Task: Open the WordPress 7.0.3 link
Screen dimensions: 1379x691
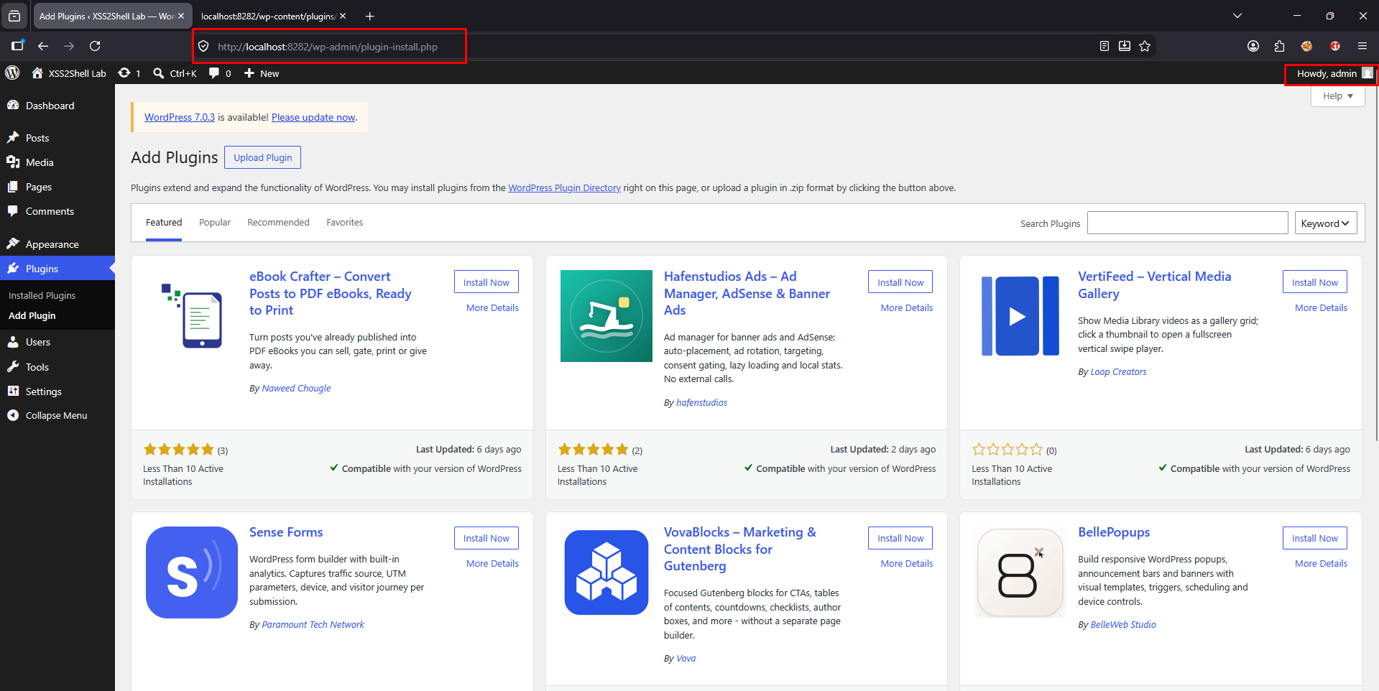Action: pyautogui.click(x=180, y=117)
